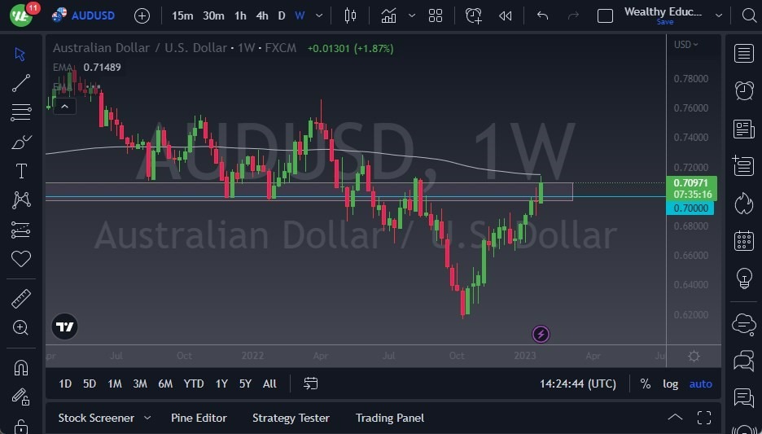
Task: Select the W weekly timeframe
Action: 300,16
